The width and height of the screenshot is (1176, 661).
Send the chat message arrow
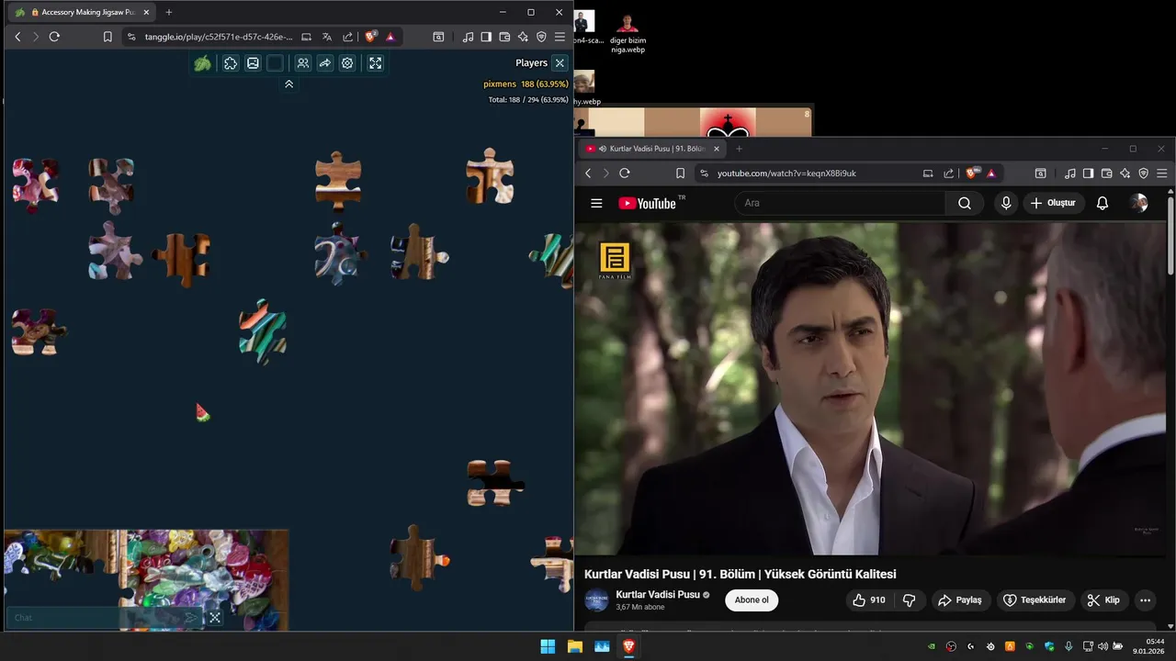point(191,618)
